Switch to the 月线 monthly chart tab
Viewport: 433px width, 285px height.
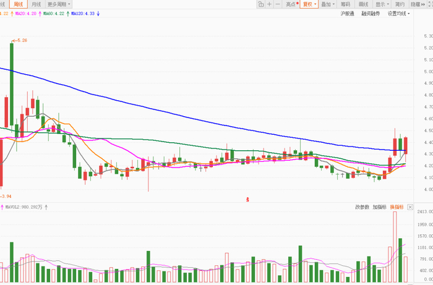pyautogui.click(x=36, y=4)
